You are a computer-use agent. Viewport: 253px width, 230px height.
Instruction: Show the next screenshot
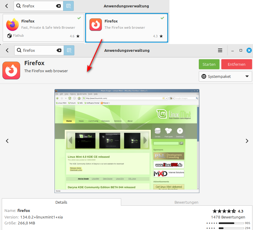tap(247, 141)
